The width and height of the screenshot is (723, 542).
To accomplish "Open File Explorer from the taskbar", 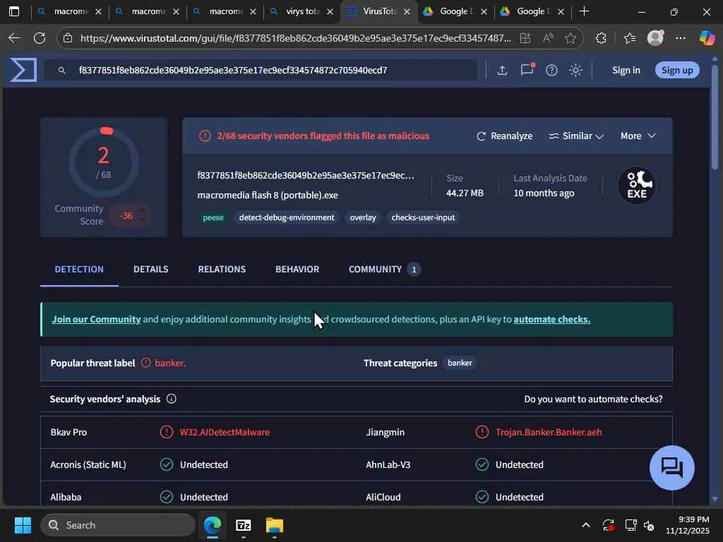I will (x=275, y=525).
